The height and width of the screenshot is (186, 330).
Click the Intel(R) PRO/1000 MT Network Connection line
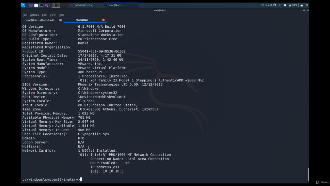(124, 155)
